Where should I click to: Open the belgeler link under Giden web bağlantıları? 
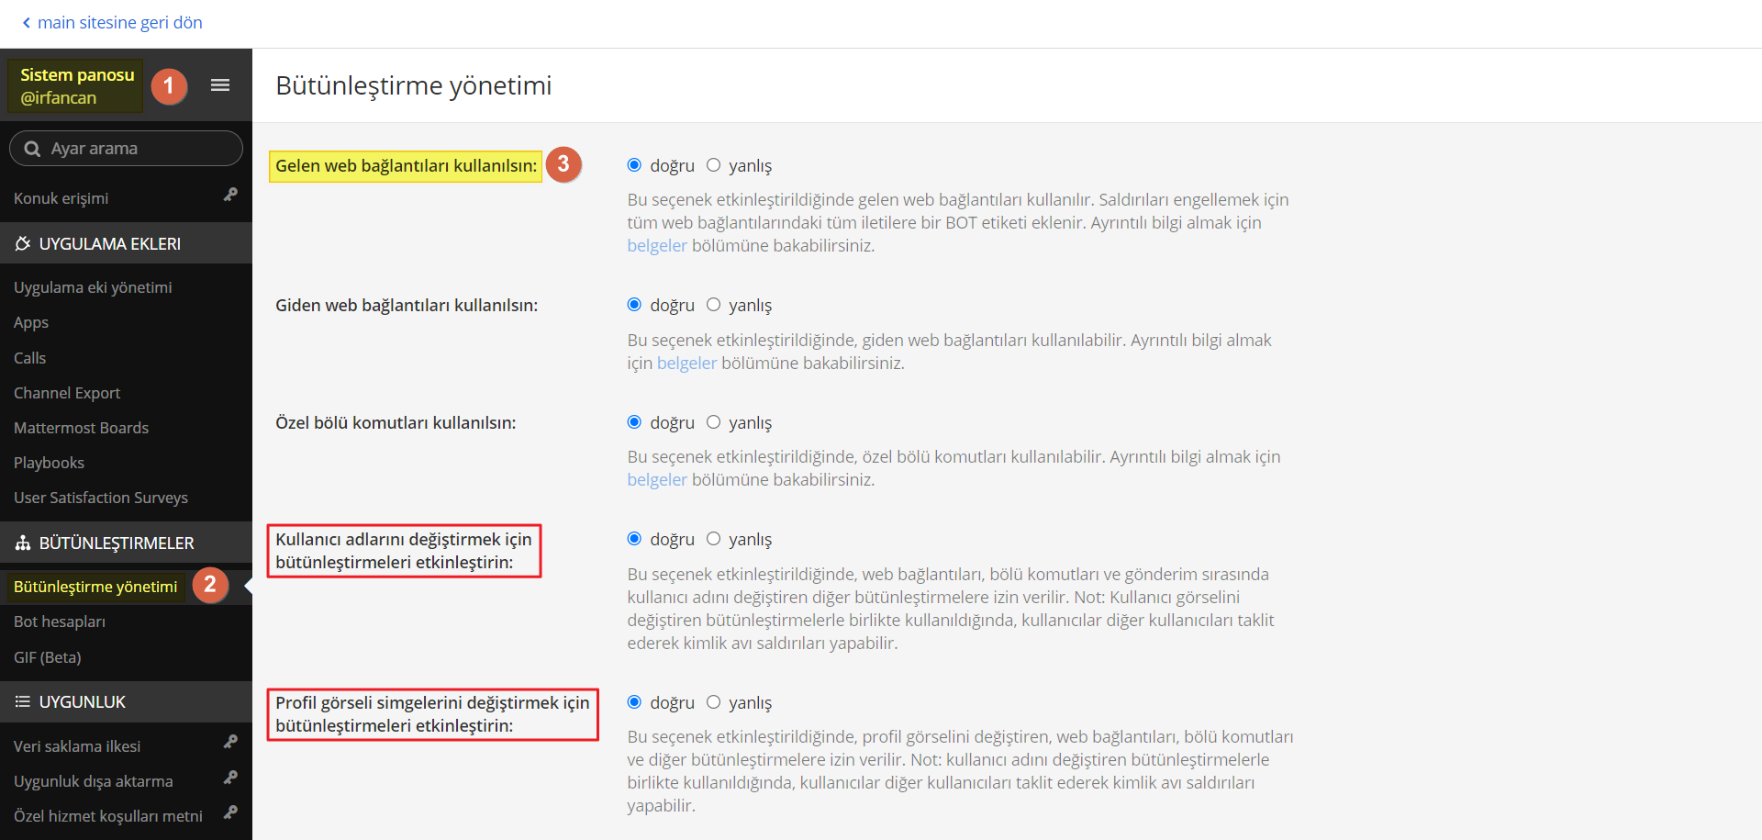click(x=686, y=363)
